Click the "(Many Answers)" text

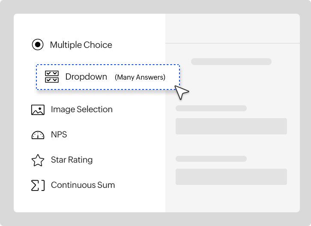pos(140,77)
